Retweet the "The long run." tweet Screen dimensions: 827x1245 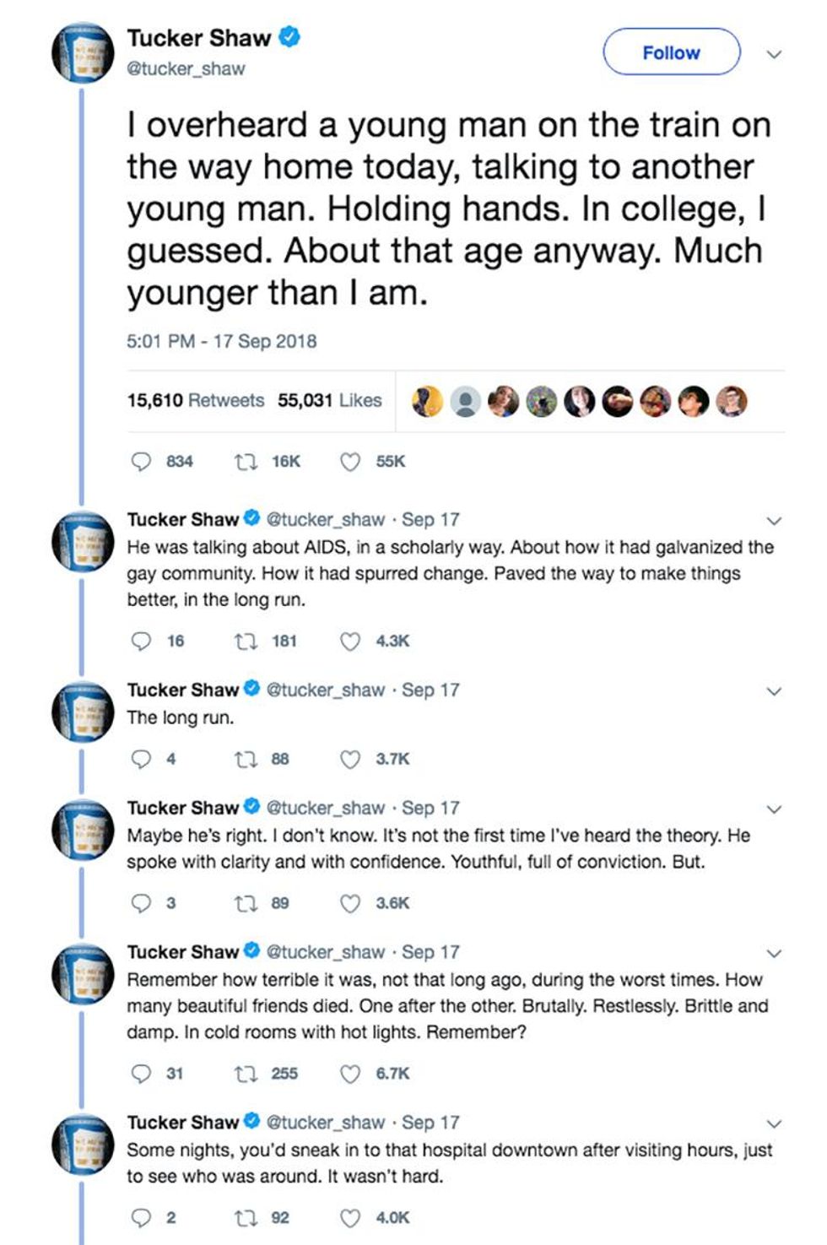pyautogui.click(x=246, y=760)
